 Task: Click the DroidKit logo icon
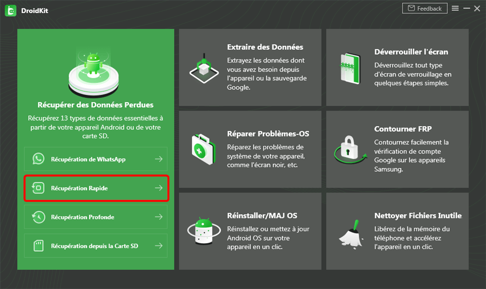tap(11, 8)
